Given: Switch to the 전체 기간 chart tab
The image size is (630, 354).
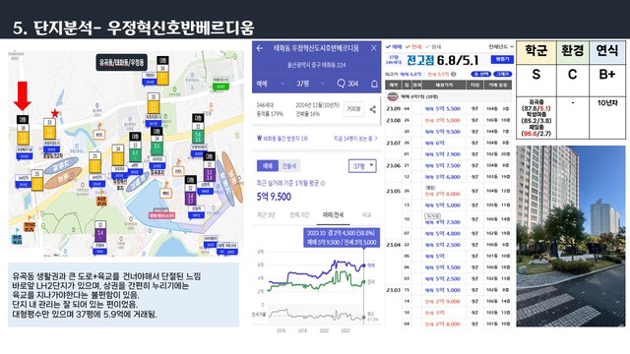Looking at the screenshot, I should pos(299,215).
